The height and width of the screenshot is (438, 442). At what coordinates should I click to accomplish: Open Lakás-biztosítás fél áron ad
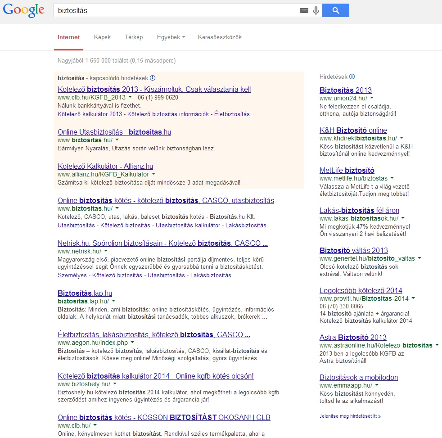pyautogui.click(x=360, y=210)
